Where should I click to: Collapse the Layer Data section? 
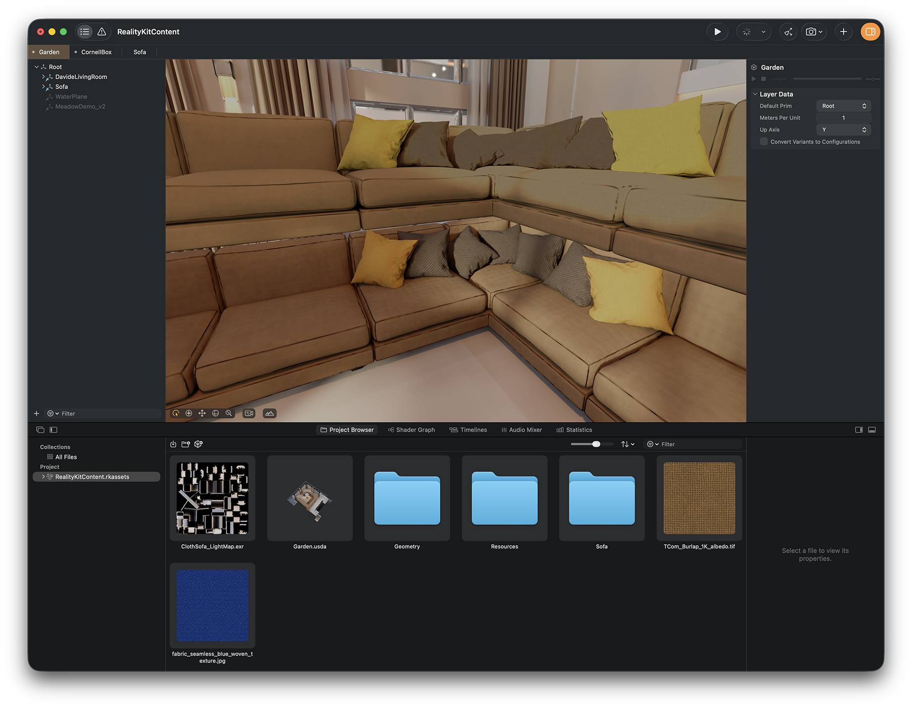(755, 94)
